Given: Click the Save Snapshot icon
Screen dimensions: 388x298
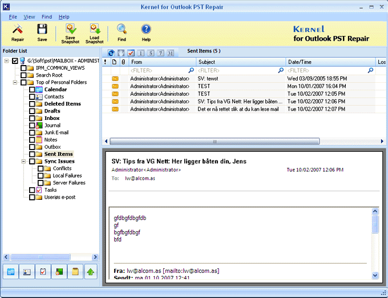Looking at the screenshot, I should 70,29.
